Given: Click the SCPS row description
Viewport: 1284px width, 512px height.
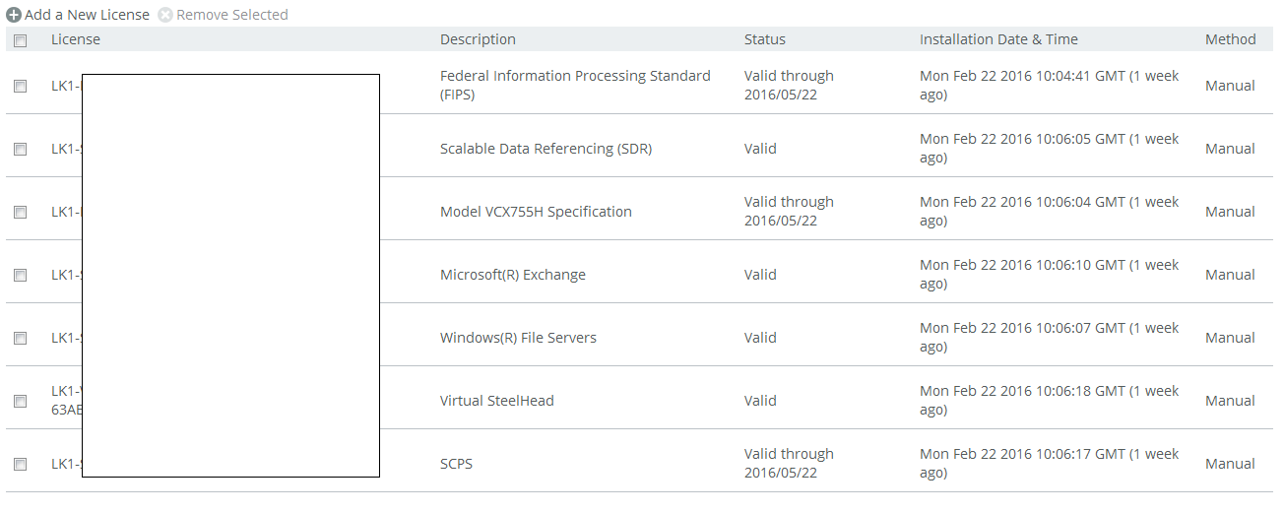Looking at the screenshot, I should [x=456, y=464].
